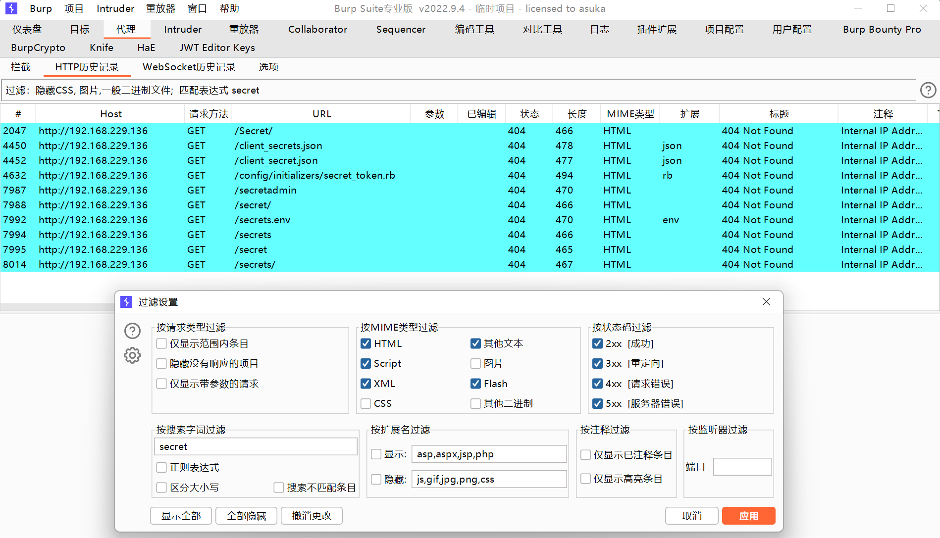The image size is (940, 538).
Task: Uncheck the 3xx redirect status checkbox
Action: pyautogui.click(x=598, y=364)
